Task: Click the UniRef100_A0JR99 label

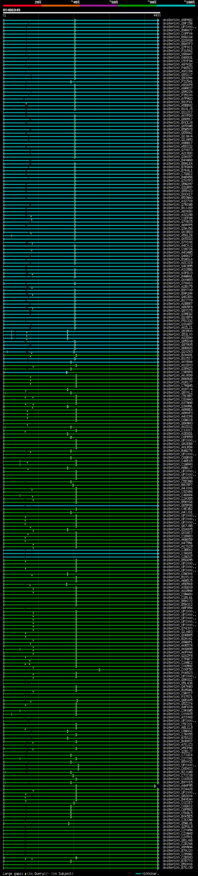Action: point(178,375)
